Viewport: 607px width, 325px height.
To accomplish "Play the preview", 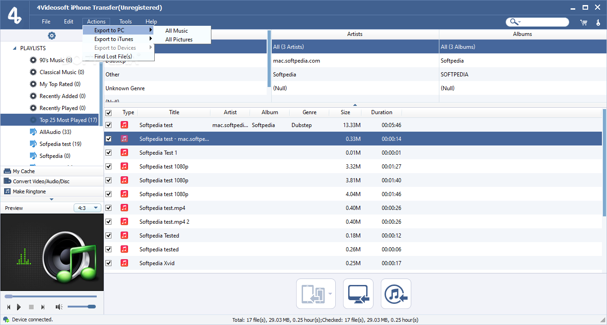I will (x=19, y=307).
